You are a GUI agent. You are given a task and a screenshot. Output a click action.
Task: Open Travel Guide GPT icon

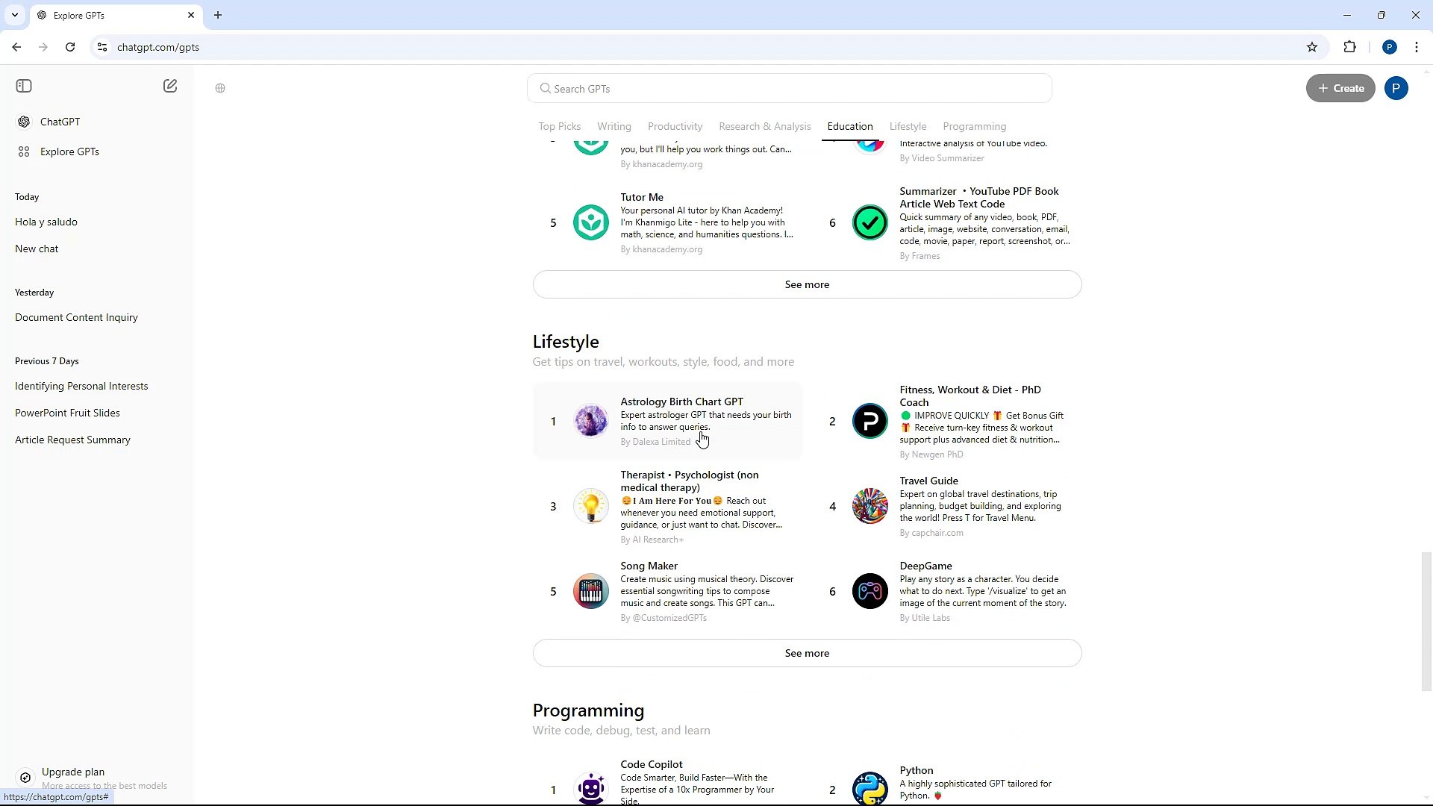click(x=870, y=507)
